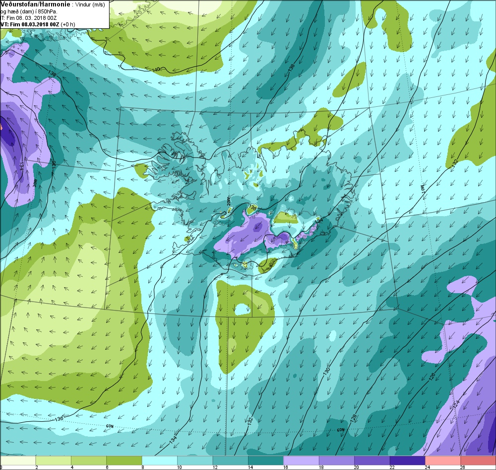
Task: Select the salmon legend swatch above 26 m/s
Action: pyautogui.click(x=478, y=460)
